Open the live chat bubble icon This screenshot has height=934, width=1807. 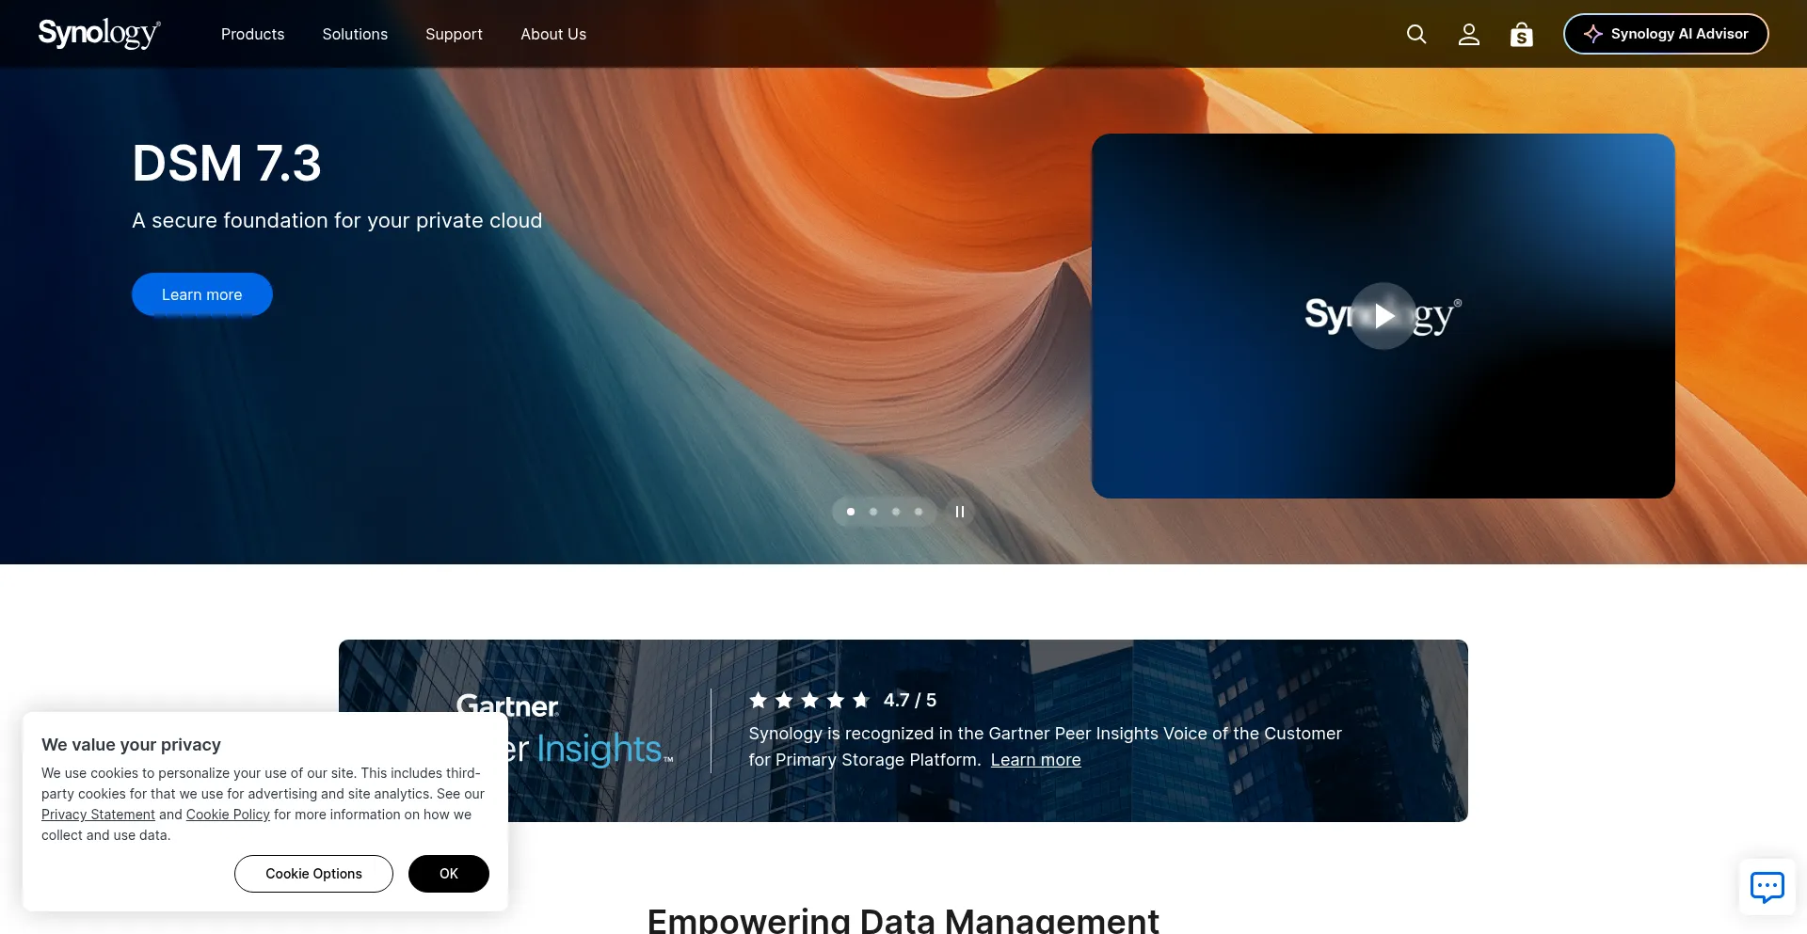pyautogui.click(x=1767, y=886)
